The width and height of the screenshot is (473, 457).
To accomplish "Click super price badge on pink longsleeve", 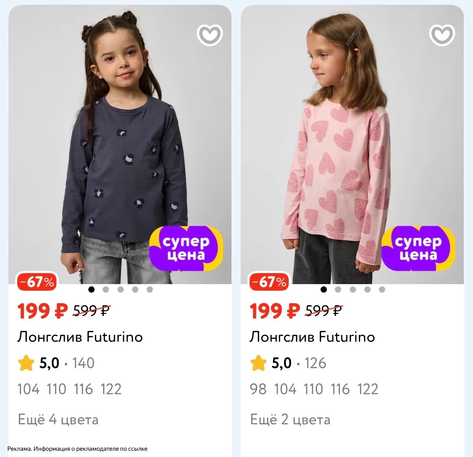I will (418, 249).
